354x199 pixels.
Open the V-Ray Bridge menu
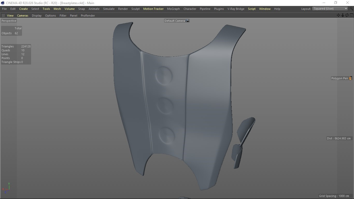click(236, 9)
